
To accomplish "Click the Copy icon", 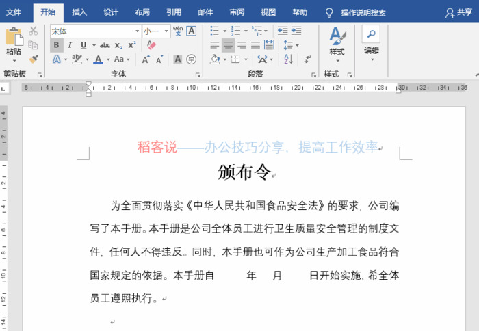I will (x=33, y=45).
